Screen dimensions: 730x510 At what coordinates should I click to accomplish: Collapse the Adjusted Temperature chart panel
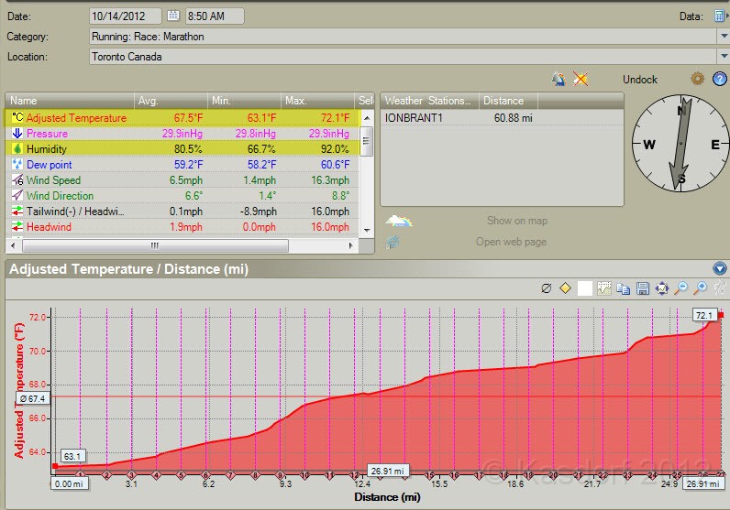click(719, 269)
